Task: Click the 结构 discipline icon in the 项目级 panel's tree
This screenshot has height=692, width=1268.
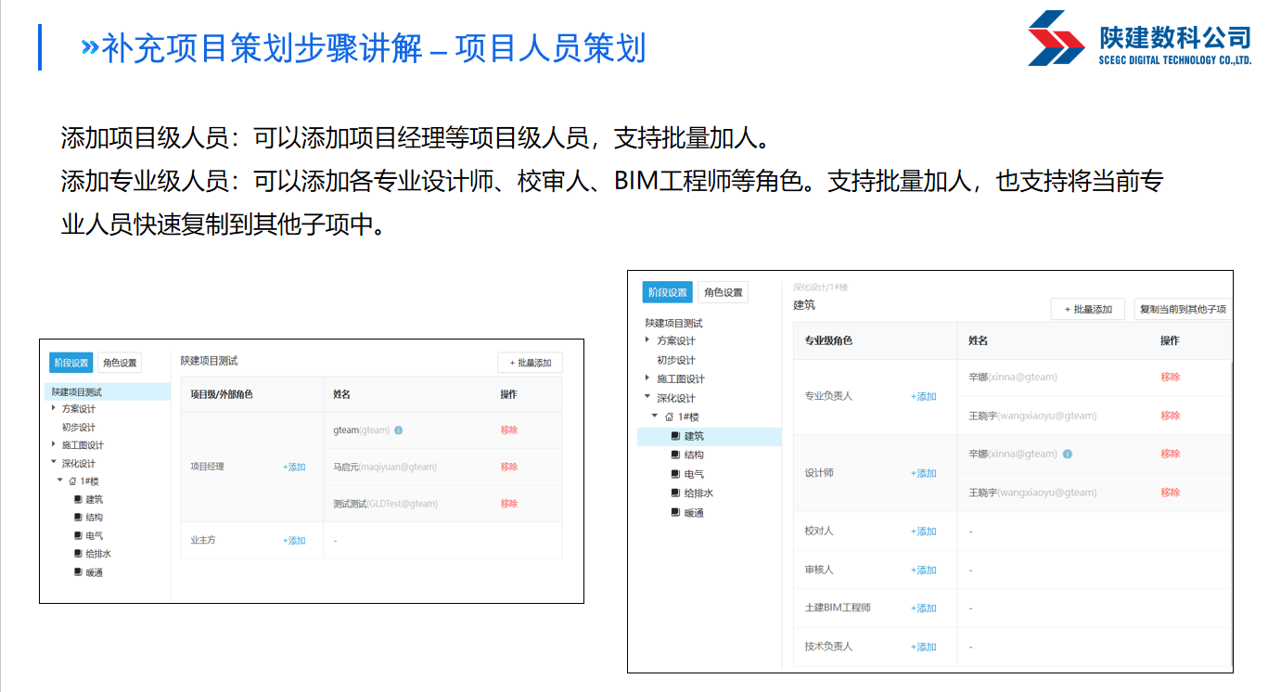Action: tap(78, 518)
